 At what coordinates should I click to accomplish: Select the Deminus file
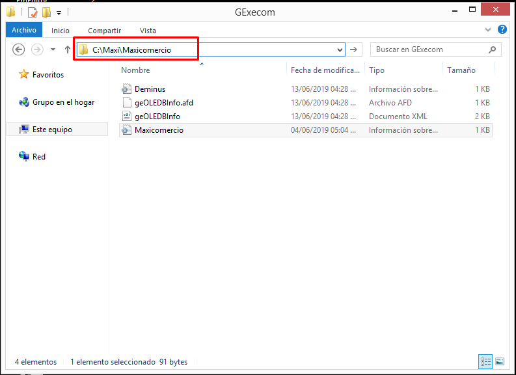(305, 89)
